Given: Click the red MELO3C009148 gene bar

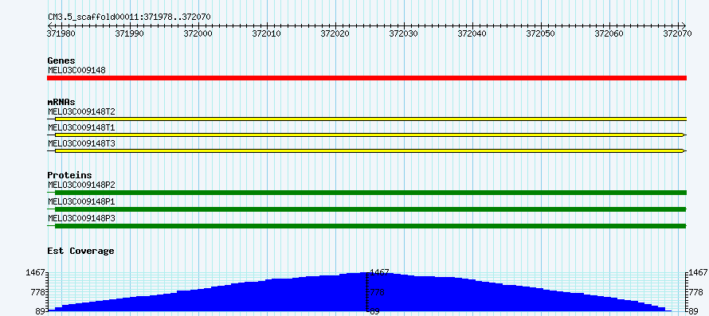Looking at the screenshot, I should [x=366, y=78].
